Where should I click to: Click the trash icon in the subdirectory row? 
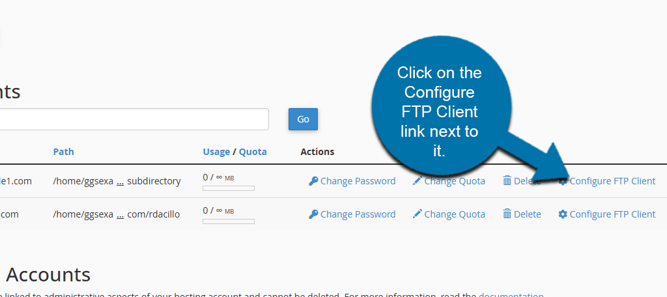507,181
